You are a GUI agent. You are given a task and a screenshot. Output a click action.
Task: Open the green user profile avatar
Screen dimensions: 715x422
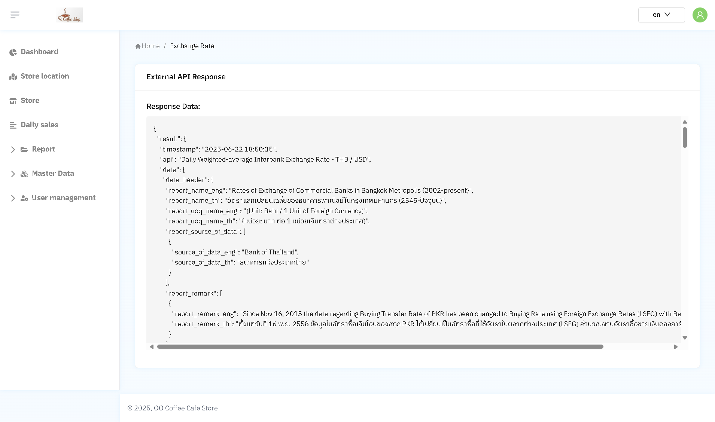tap(700, 15)
